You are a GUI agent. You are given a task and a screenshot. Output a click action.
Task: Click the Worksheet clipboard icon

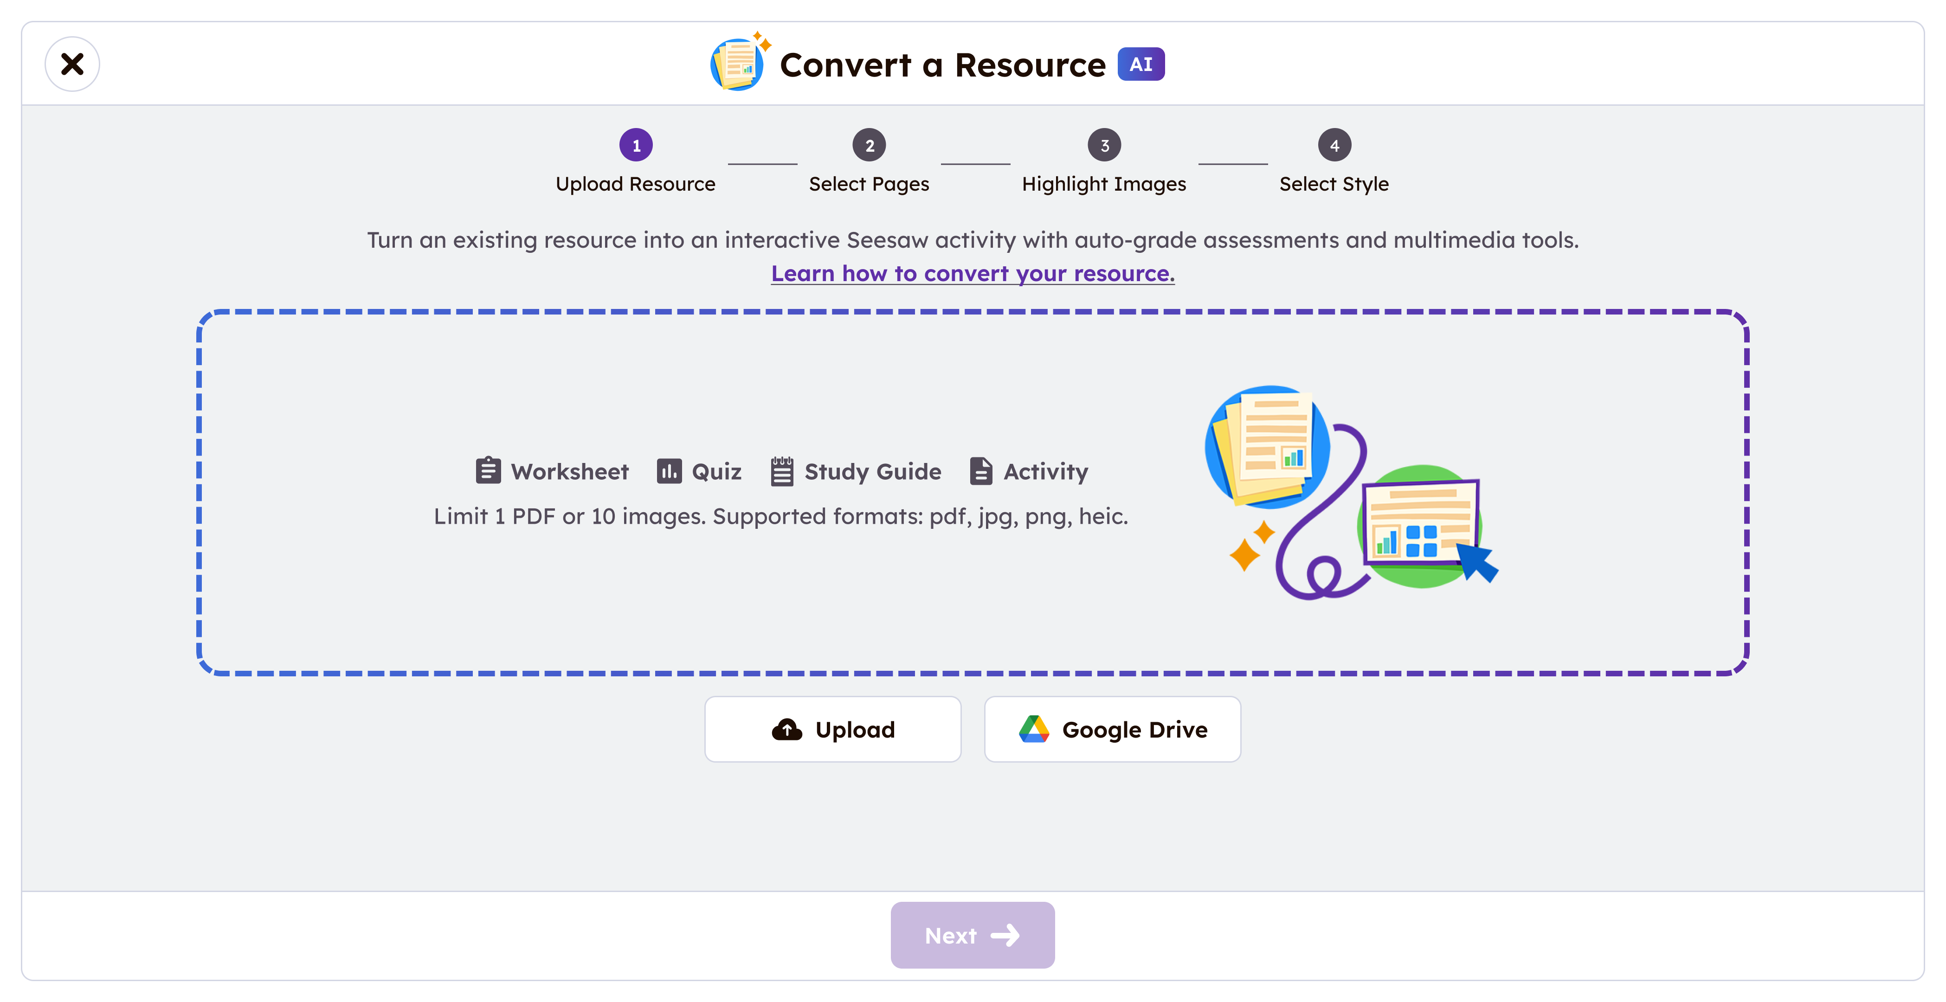[488, 470]
